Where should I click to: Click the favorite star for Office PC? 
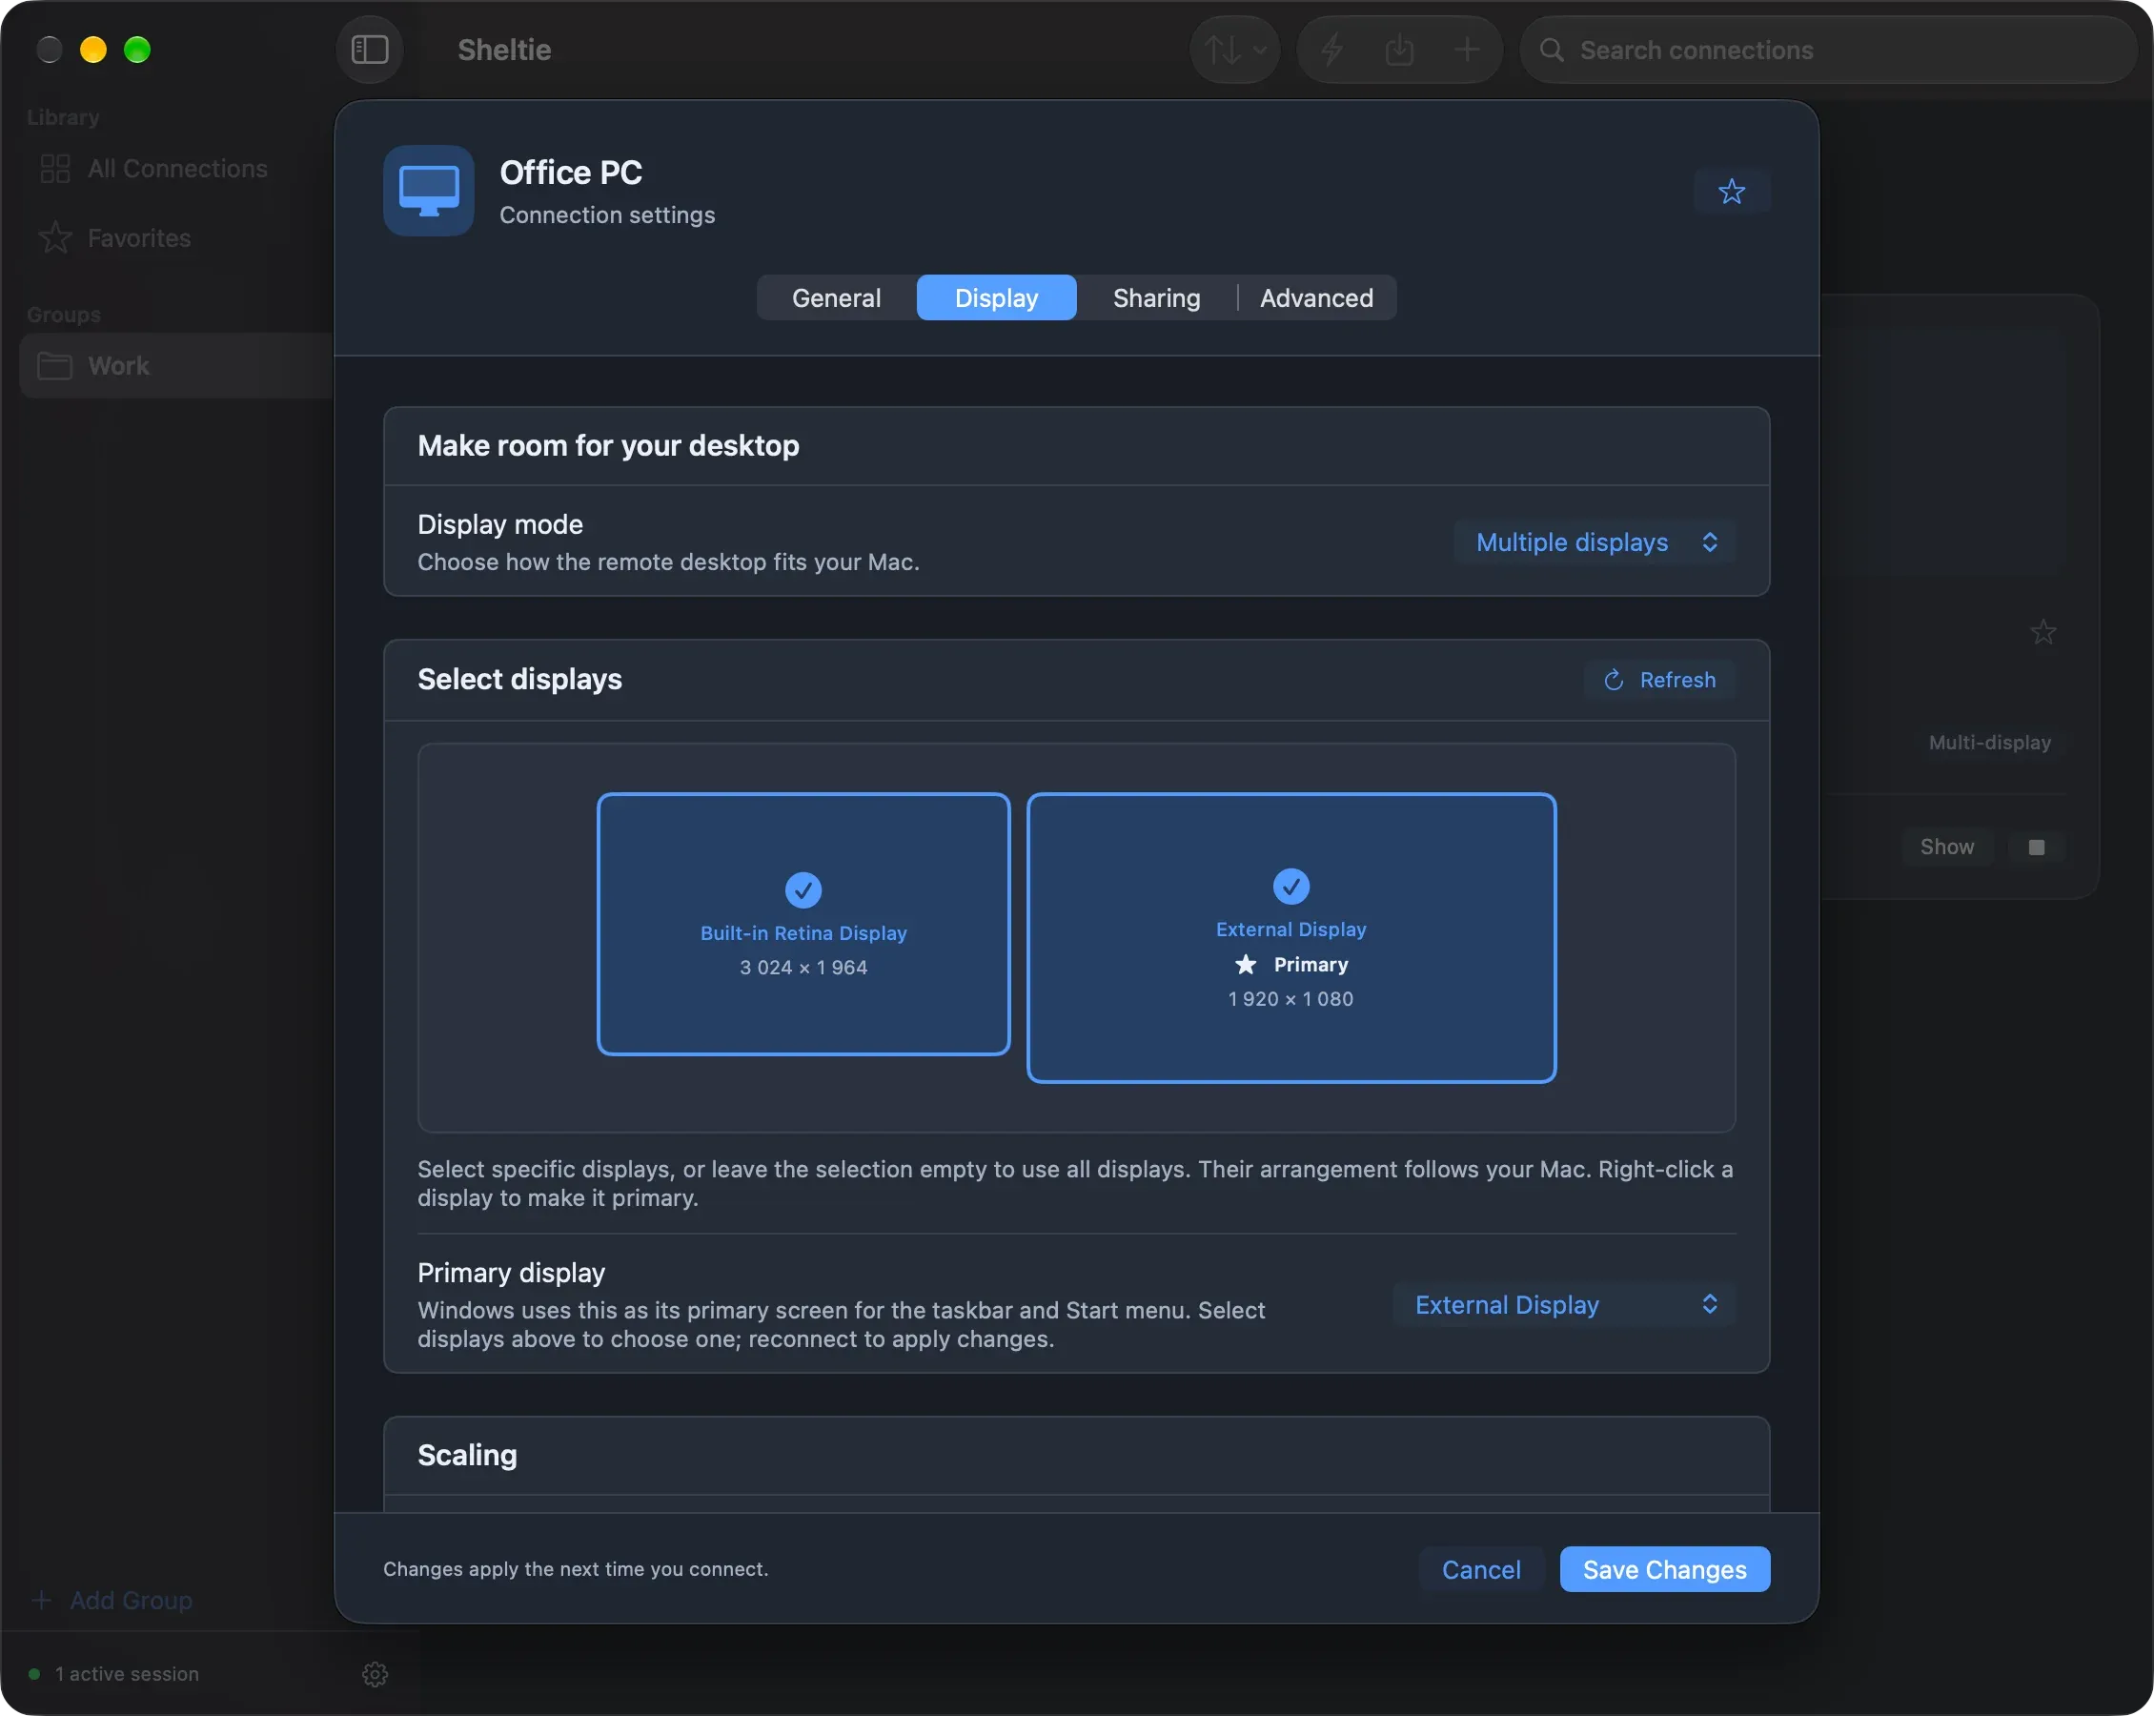tap(1732, 191)
